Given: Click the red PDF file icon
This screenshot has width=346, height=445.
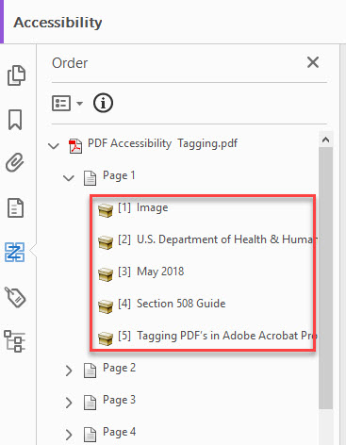Looking at the screenshot, I should point(75,146).
